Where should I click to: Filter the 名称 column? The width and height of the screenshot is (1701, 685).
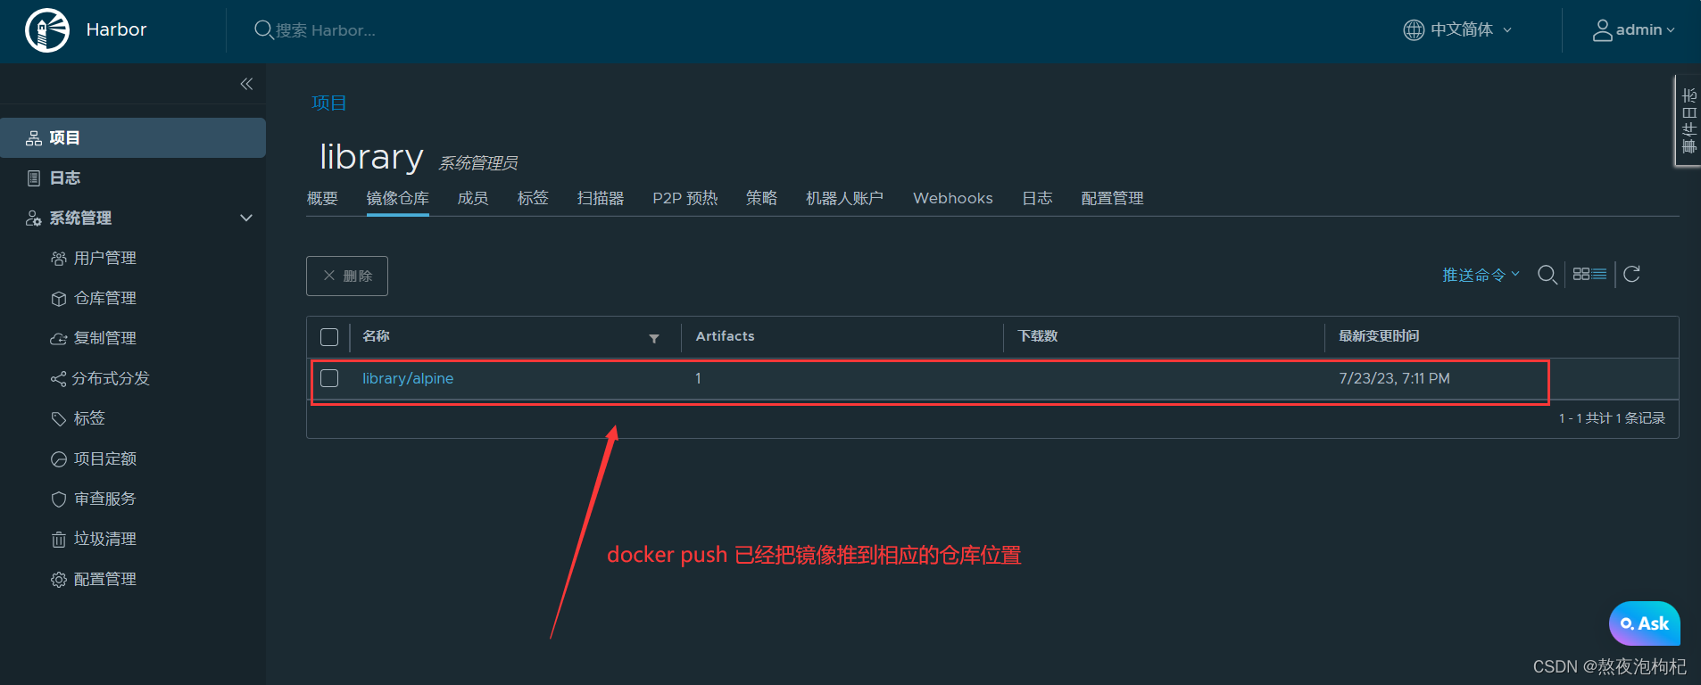[654, 338]
